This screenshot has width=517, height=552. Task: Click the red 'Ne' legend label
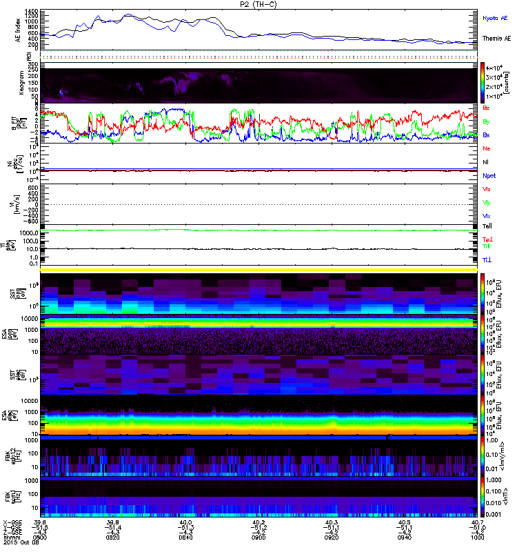tap(487, 148)
